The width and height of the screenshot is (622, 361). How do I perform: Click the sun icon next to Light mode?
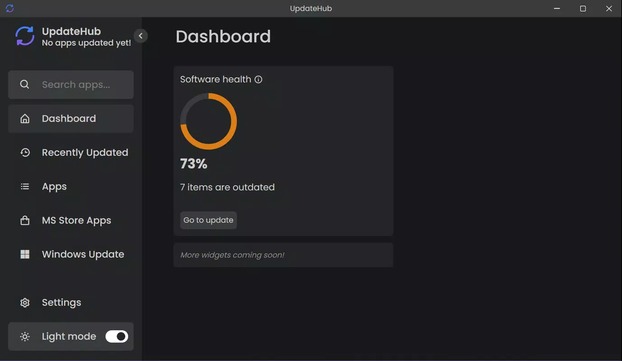[x=25, y=337]
